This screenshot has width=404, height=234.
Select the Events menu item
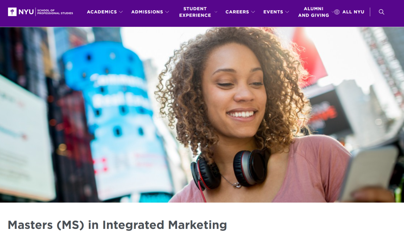273,12
